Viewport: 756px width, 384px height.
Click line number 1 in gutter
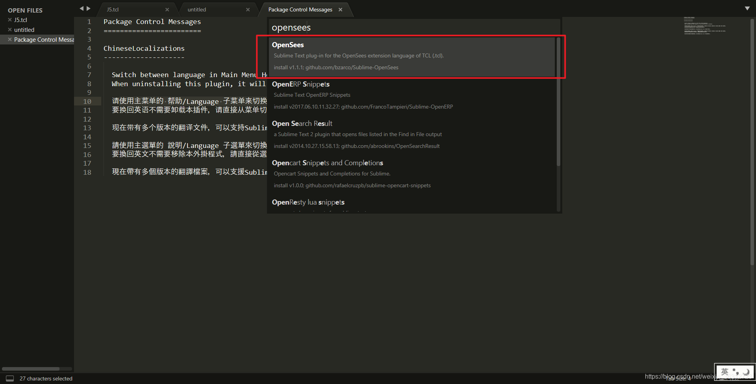(x=89, y=22)
